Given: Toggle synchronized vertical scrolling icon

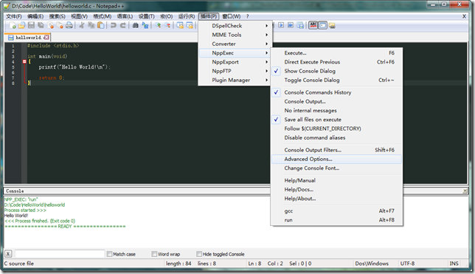Looking at the screenshot, I should coord(180,26).
